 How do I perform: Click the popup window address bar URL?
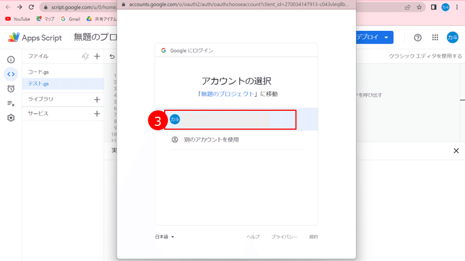pyautogui.click(x=239, y=4)
